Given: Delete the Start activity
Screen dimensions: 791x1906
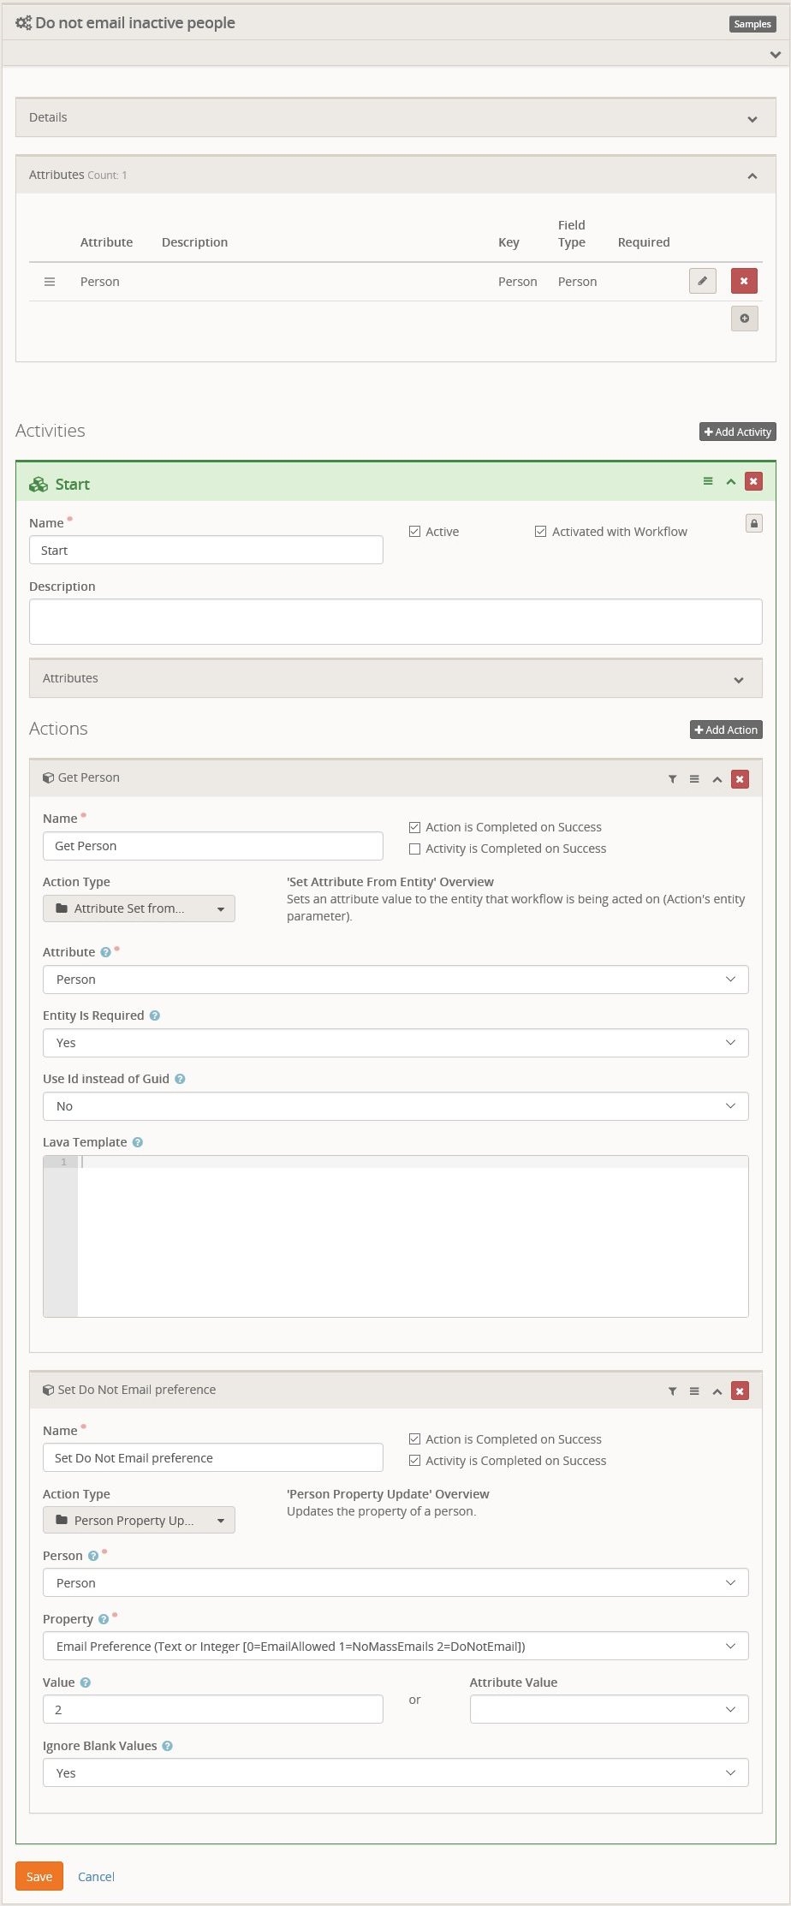Looking at the screenshot, I should point(753,481).
